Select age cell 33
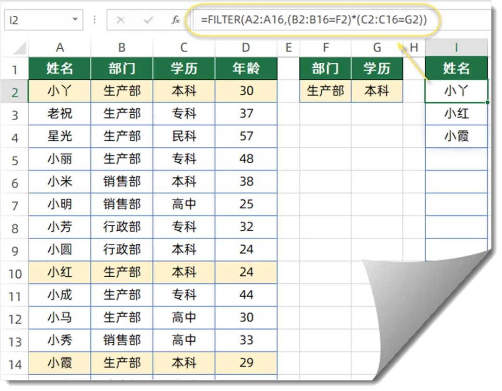Viewport: 502px width, 391px height. [x=246, y=340]
